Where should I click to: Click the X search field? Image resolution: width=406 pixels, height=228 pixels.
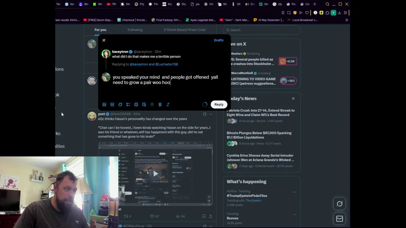[x=262, y=30]
